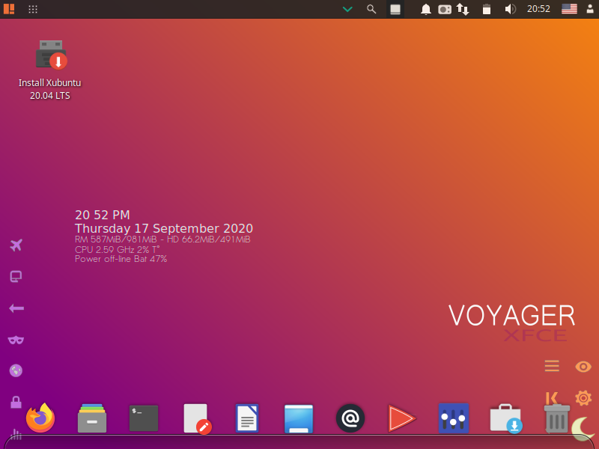Viewport: 599px width, 449px height.
Task: Open the applications grid menu in panel
Action: 33,9
